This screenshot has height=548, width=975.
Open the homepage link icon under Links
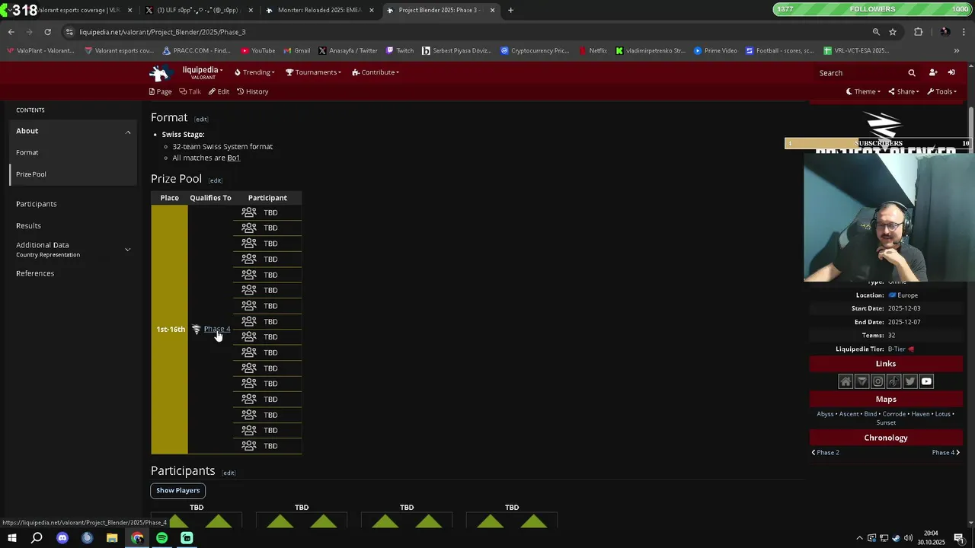tap(846, 381)
